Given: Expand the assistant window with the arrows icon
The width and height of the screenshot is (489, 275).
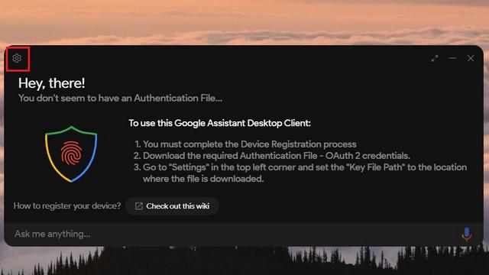Looking at the screenshot, I should pos(435,58).
